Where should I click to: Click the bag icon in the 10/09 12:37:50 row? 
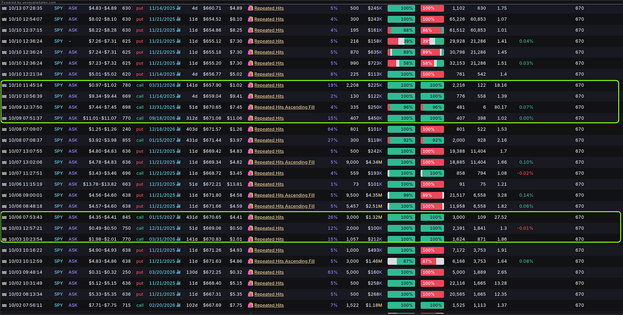tap(251, 107)
